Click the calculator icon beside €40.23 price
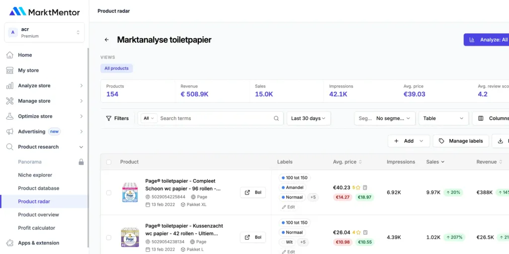509x254 pixels. (365, 188)
